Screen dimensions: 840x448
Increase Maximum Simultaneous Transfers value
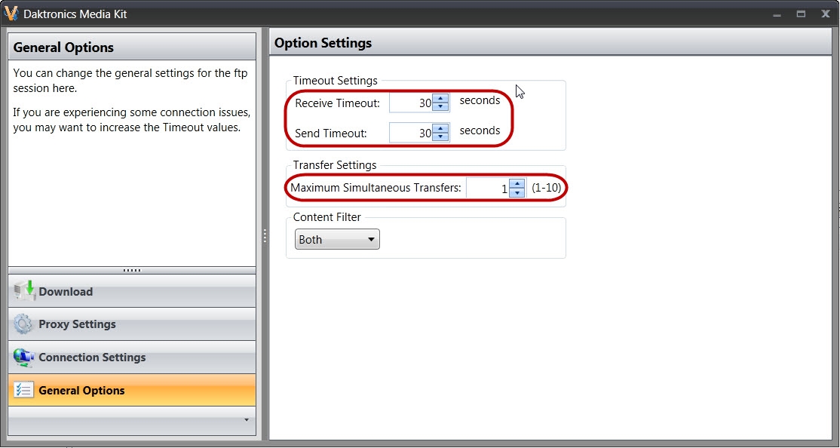(x=517, y=184)
